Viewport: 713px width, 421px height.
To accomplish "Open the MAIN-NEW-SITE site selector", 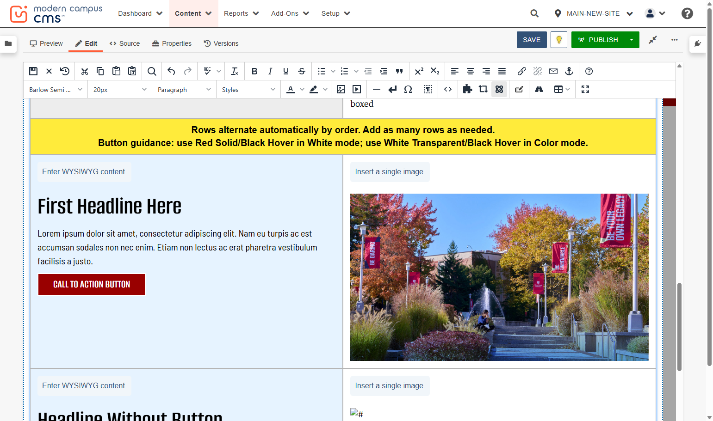I will pyautogui.click(x=594, y=13).
